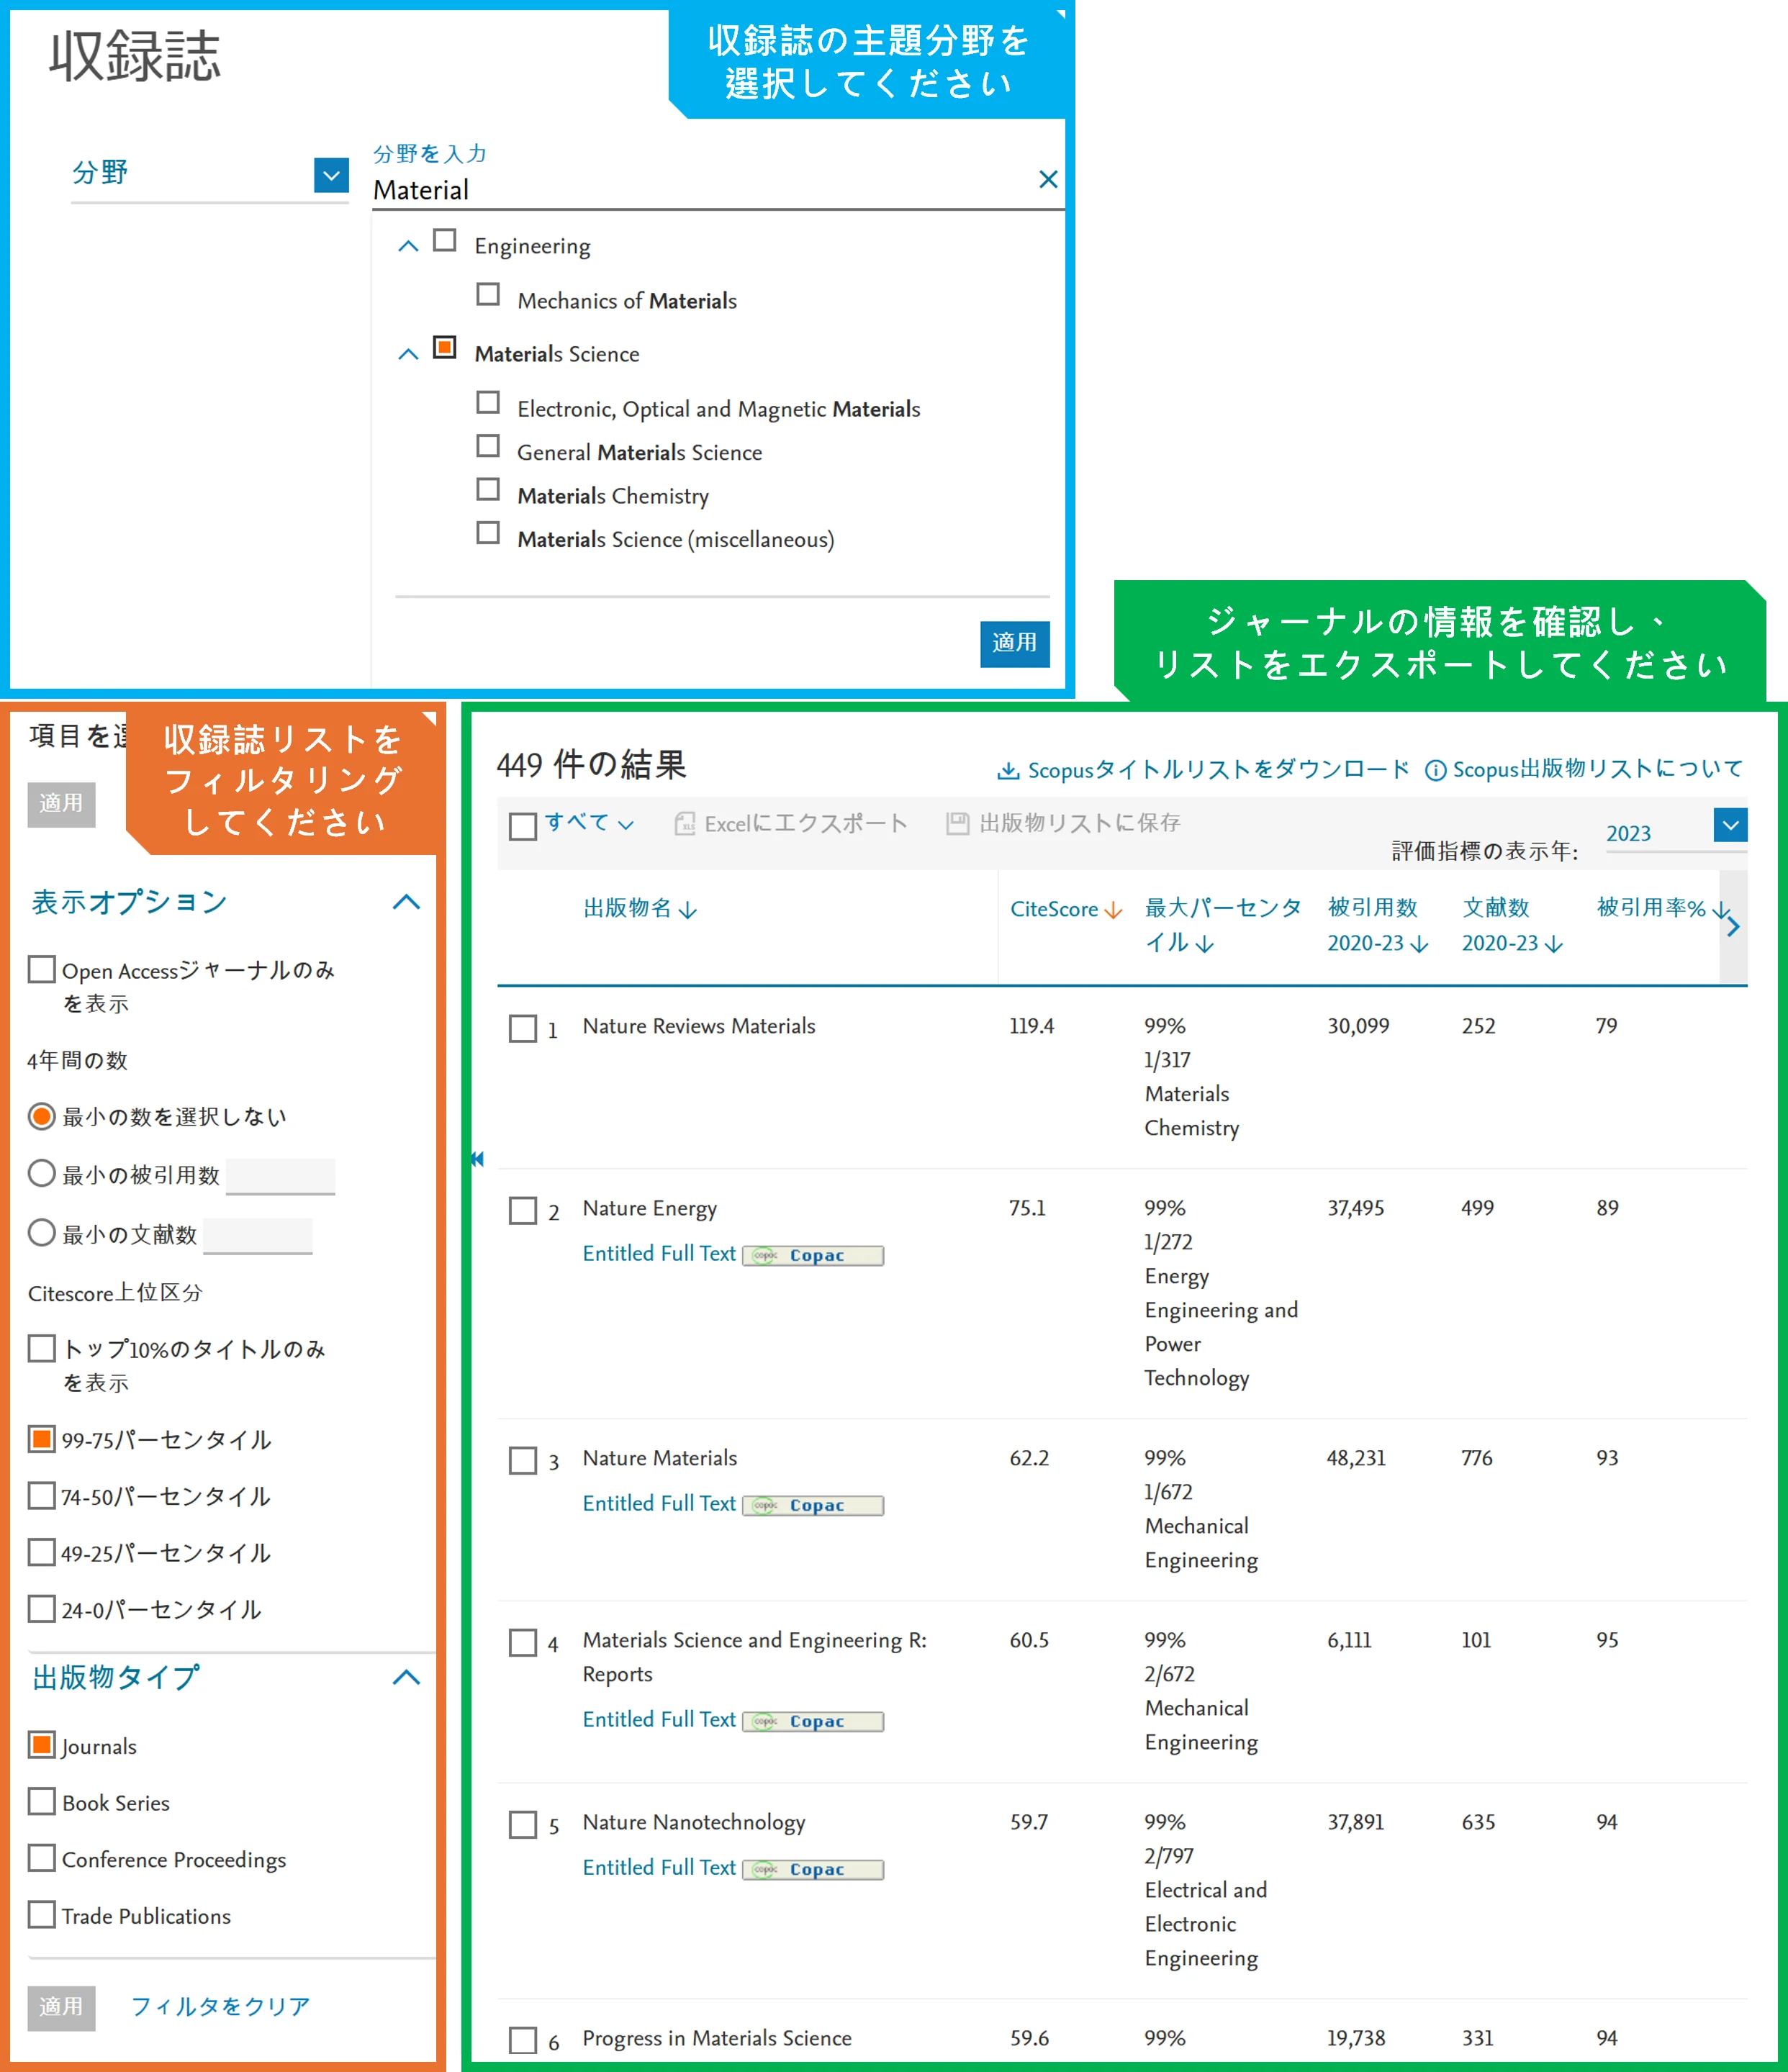
Task: Clear the subject area search field with X
Action: tap(1047, 179)
